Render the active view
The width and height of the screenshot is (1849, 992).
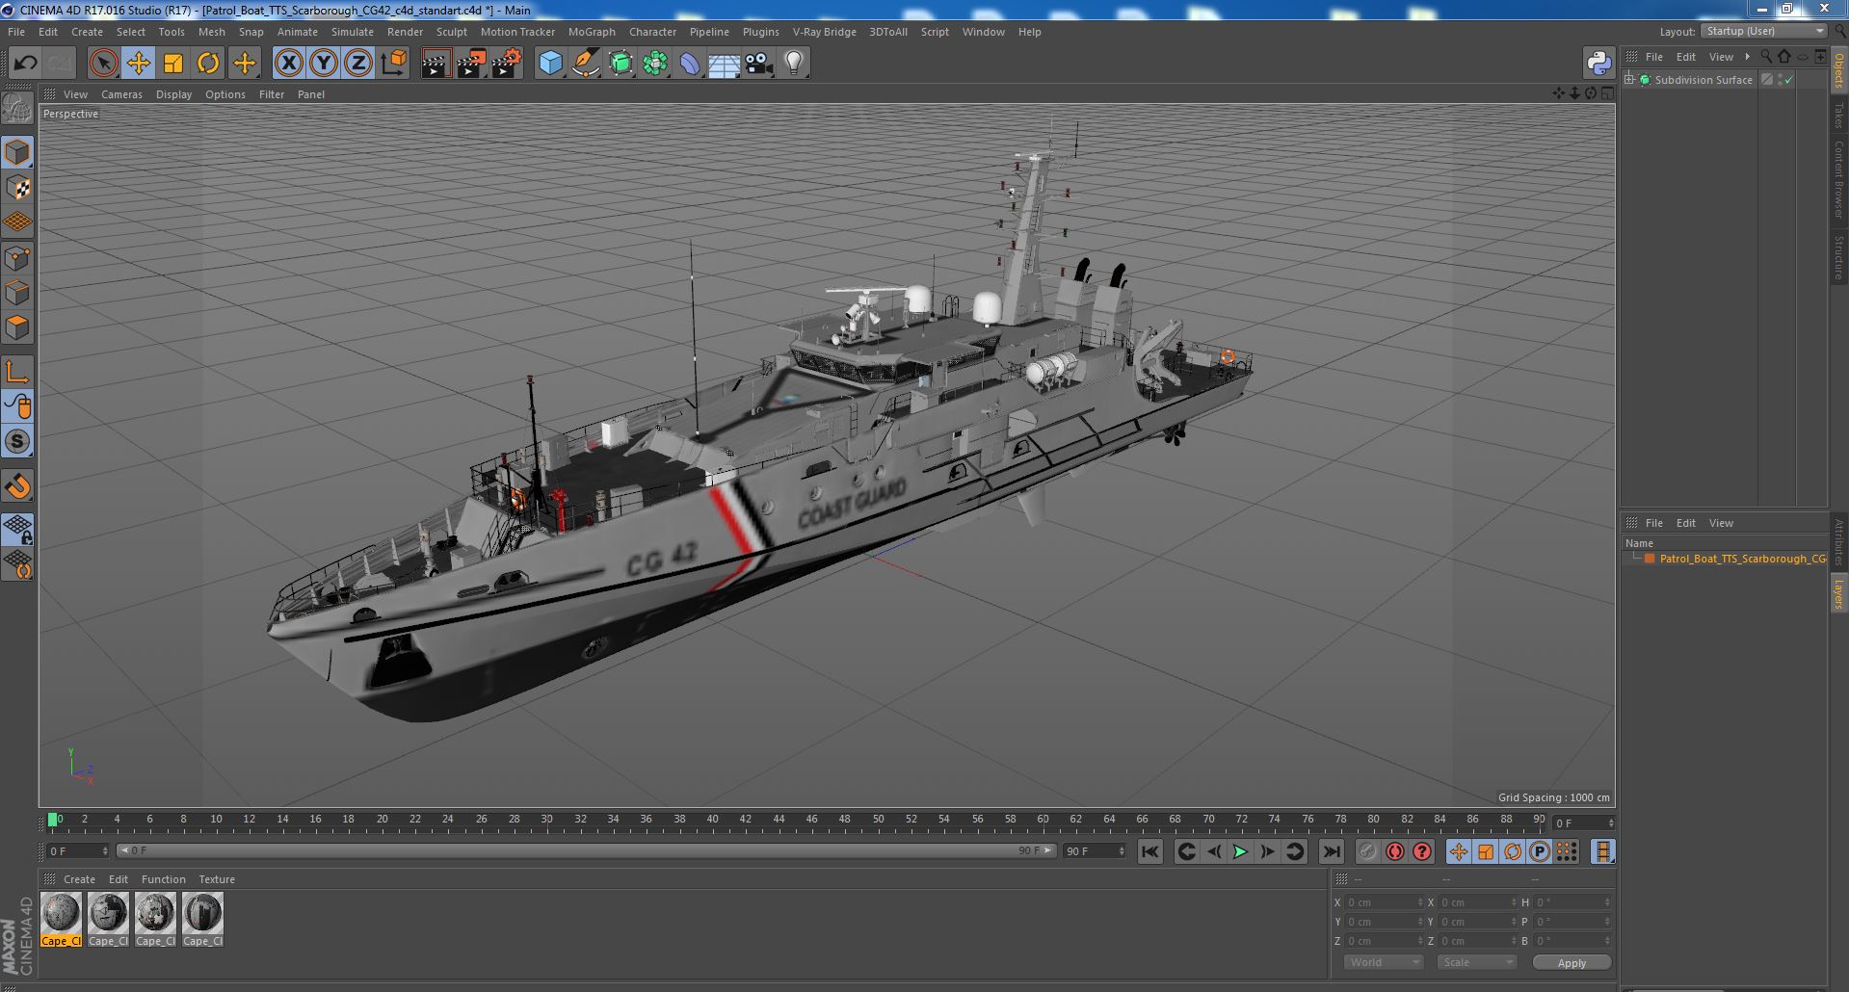[436, 64]
